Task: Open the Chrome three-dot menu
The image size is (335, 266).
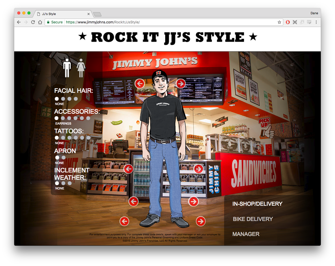Action: [316, 22]
